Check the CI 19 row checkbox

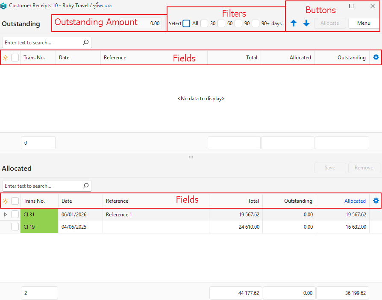[15, 227]
